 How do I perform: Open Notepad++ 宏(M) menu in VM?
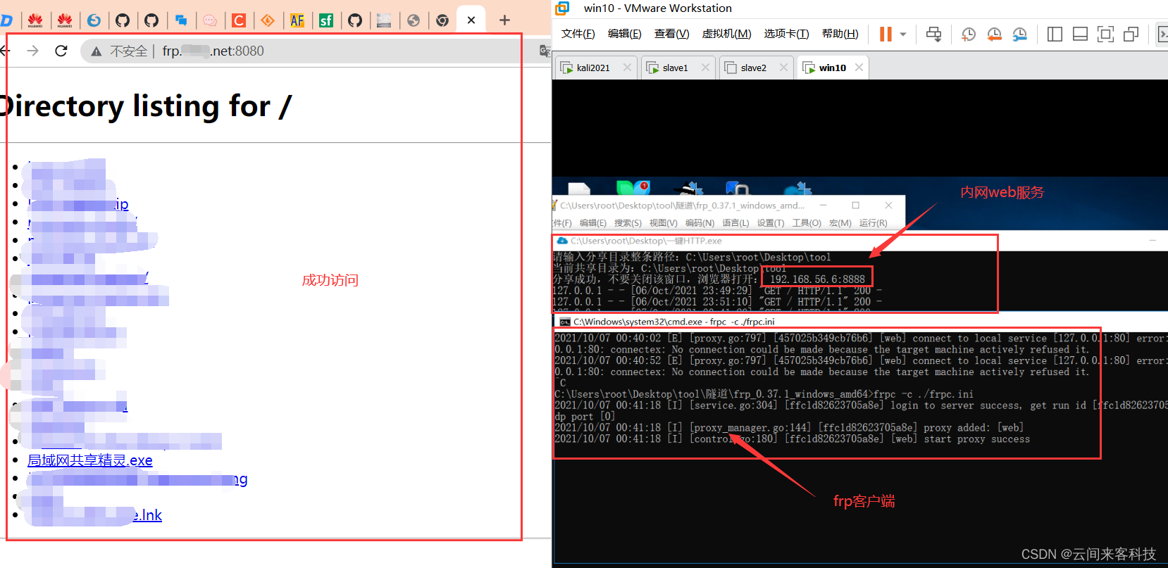(840, 223)
